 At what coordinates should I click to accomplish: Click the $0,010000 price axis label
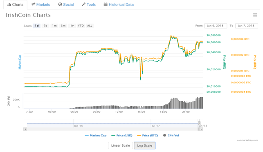[214, 86]
